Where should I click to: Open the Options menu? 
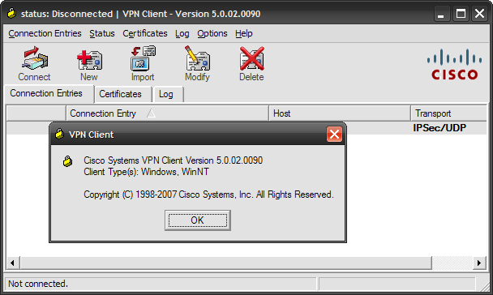(212, 33)
